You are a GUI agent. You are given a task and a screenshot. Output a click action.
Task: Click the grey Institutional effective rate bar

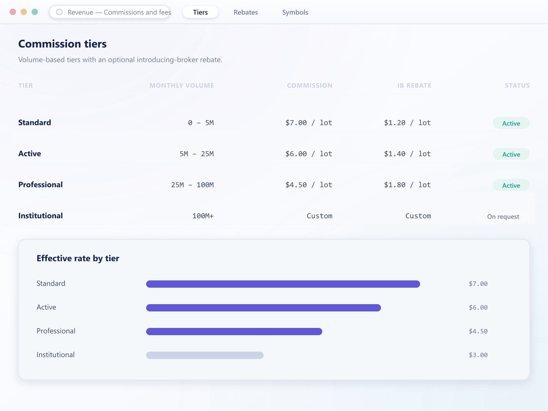point(205,355)
